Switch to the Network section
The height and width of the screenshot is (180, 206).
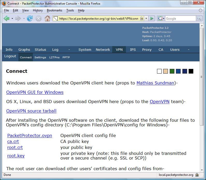[103, 49]
